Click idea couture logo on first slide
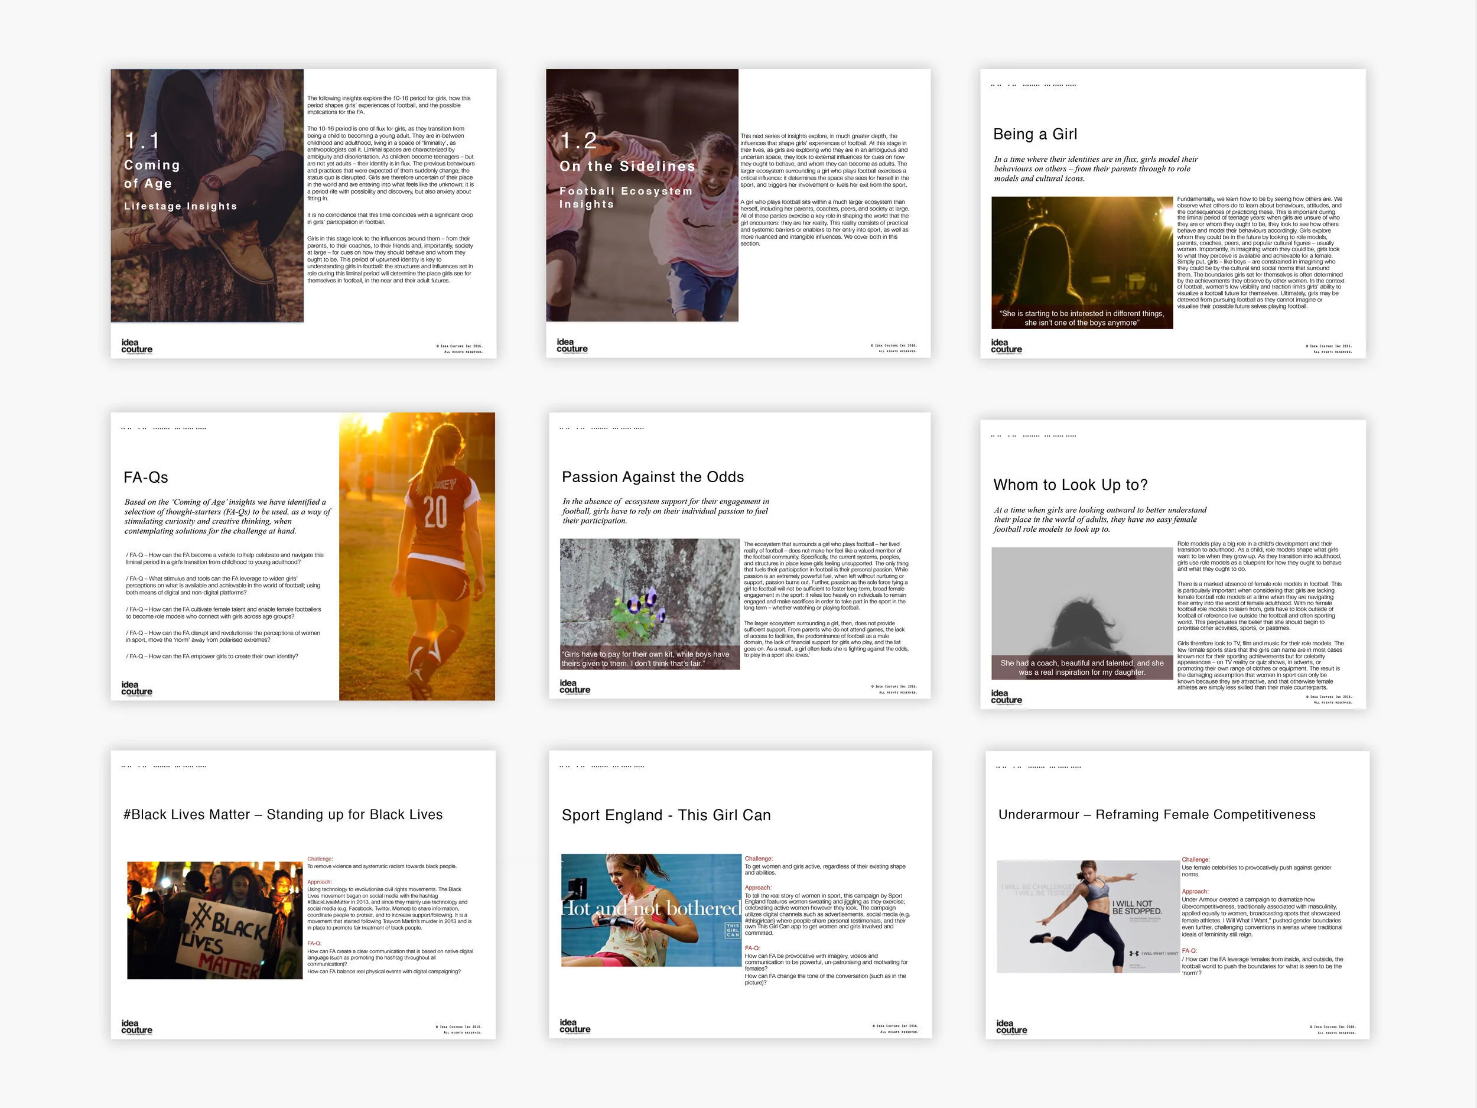The width and height of the screenshot is (1477, 1108). pyautogui.click(x=136, y=346)
